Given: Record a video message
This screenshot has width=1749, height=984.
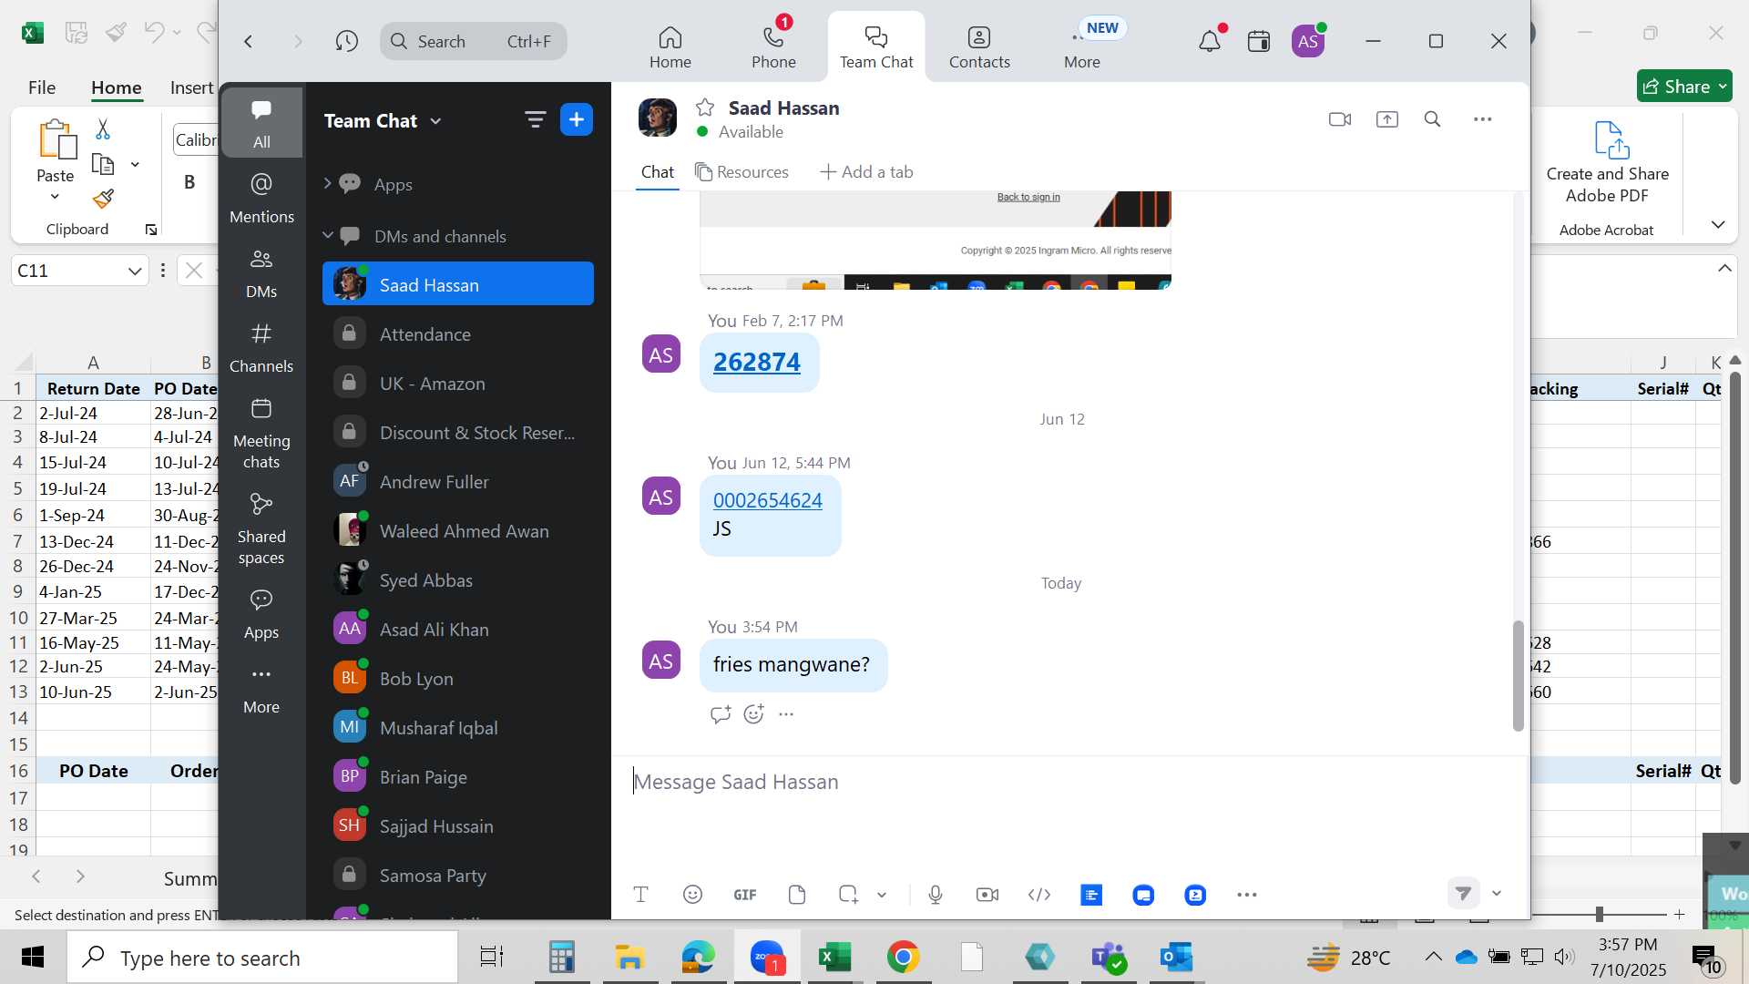Looking at the screenshot, I should pyautogui.click(x=987, y=895).
